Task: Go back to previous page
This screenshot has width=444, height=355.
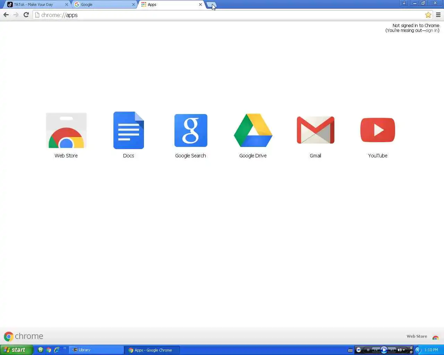Action: pos(6,15)
